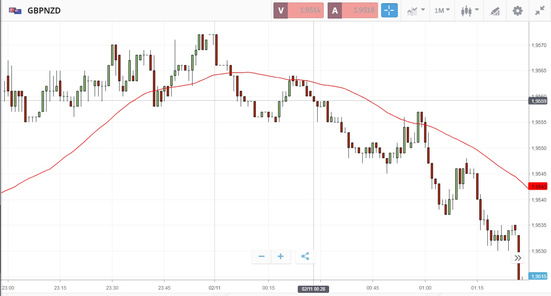
Task: Click the 01:00 time axis label
Action: click(x=425, y=288)
